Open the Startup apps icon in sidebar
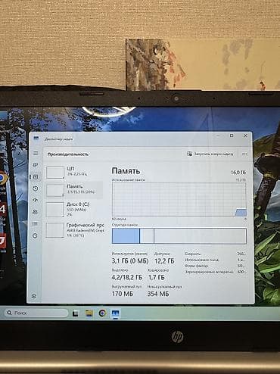 pos(36,200)
